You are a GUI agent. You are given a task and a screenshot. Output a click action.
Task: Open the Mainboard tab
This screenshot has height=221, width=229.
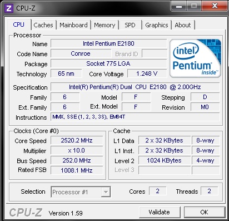[73, 25]
